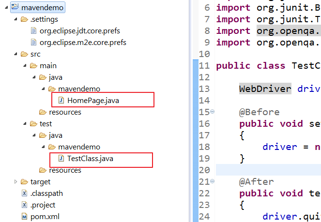
Task: Click java folder icon under test
Action: 43,135
